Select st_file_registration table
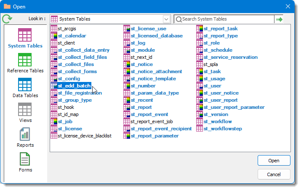This screenshot has height=190, width=301. coord(80,93)
